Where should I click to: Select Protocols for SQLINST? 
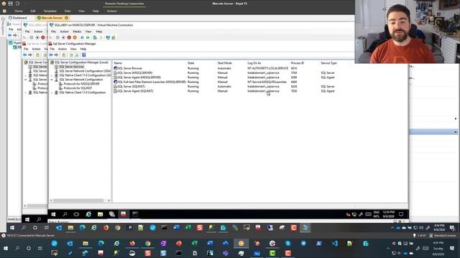(x=78, y=87)
